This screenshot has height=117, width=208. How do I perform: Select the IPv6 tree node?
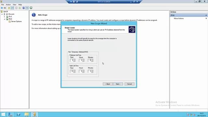click(10, 19)
